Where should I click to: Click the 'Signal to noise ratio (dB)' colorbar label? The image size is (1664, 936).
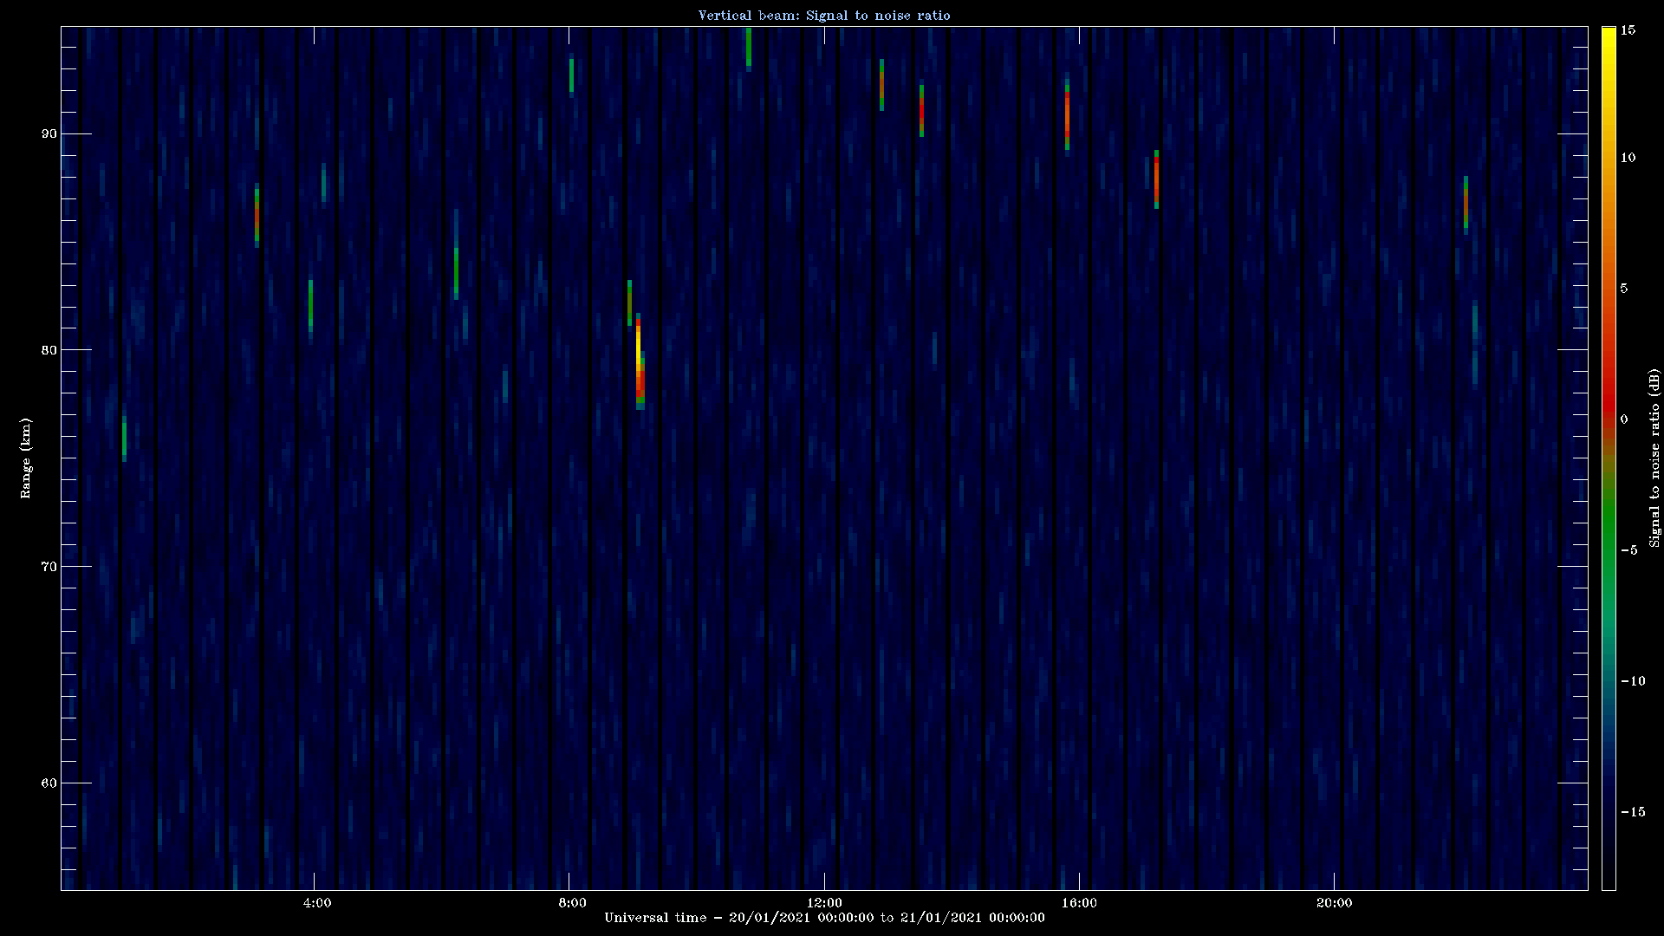coord(1654,458)
